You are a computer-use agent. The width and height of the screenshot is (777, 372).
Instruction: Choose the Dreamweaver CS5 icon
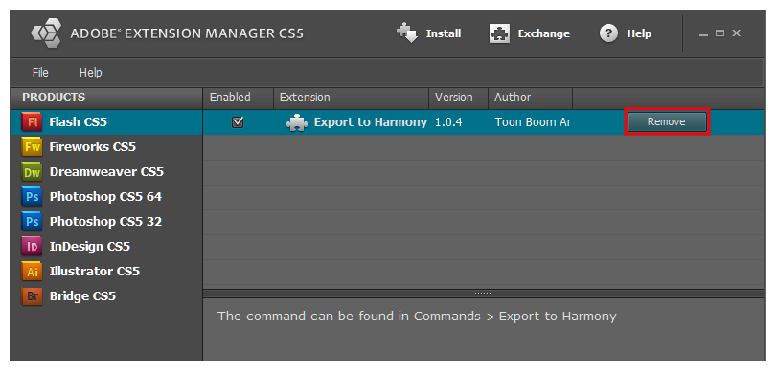tap(33, 171)
